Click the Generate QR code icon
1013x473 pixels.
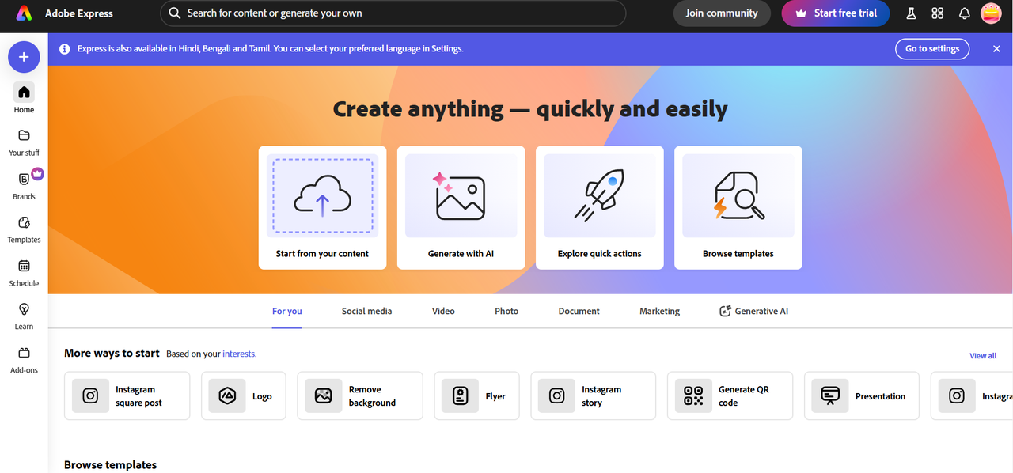pyautogui.click(x=693, y=395)
